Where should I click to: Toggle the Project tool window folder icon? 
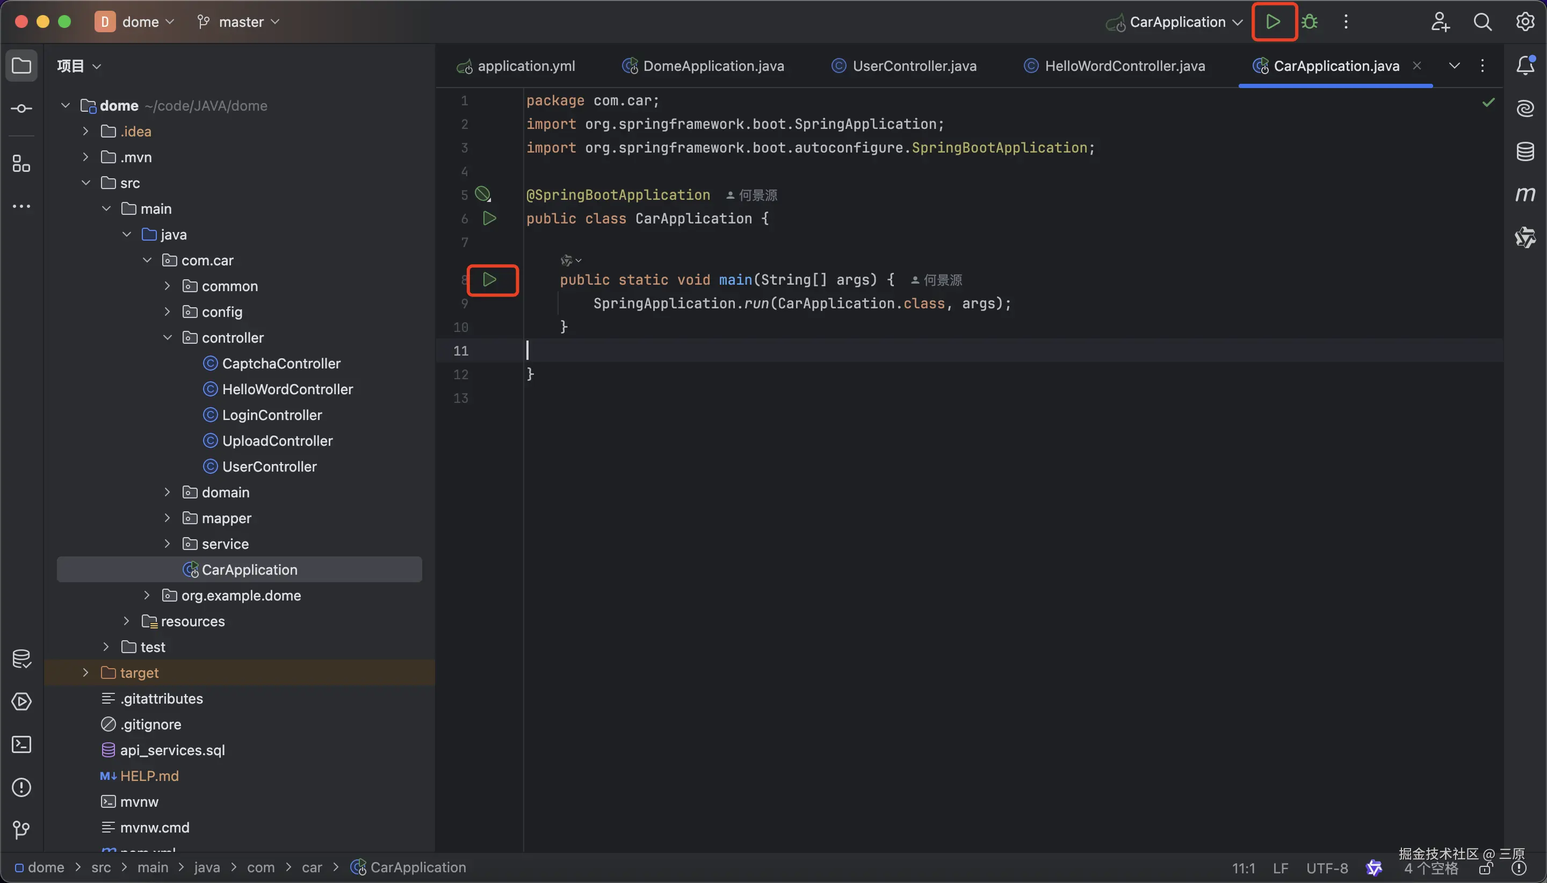pyautogui.click(x=22, y=65)
